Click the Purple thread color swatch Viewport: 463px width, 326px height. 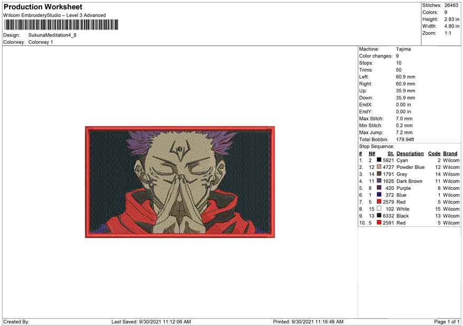[x=379, y=188]
